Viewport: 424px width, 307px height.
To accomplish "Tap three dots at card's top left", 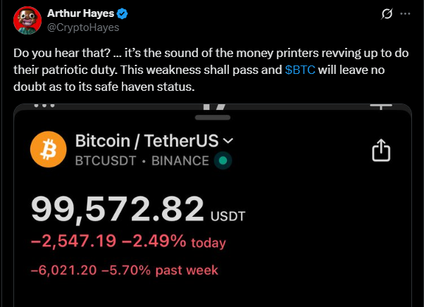I will (44, 106).
